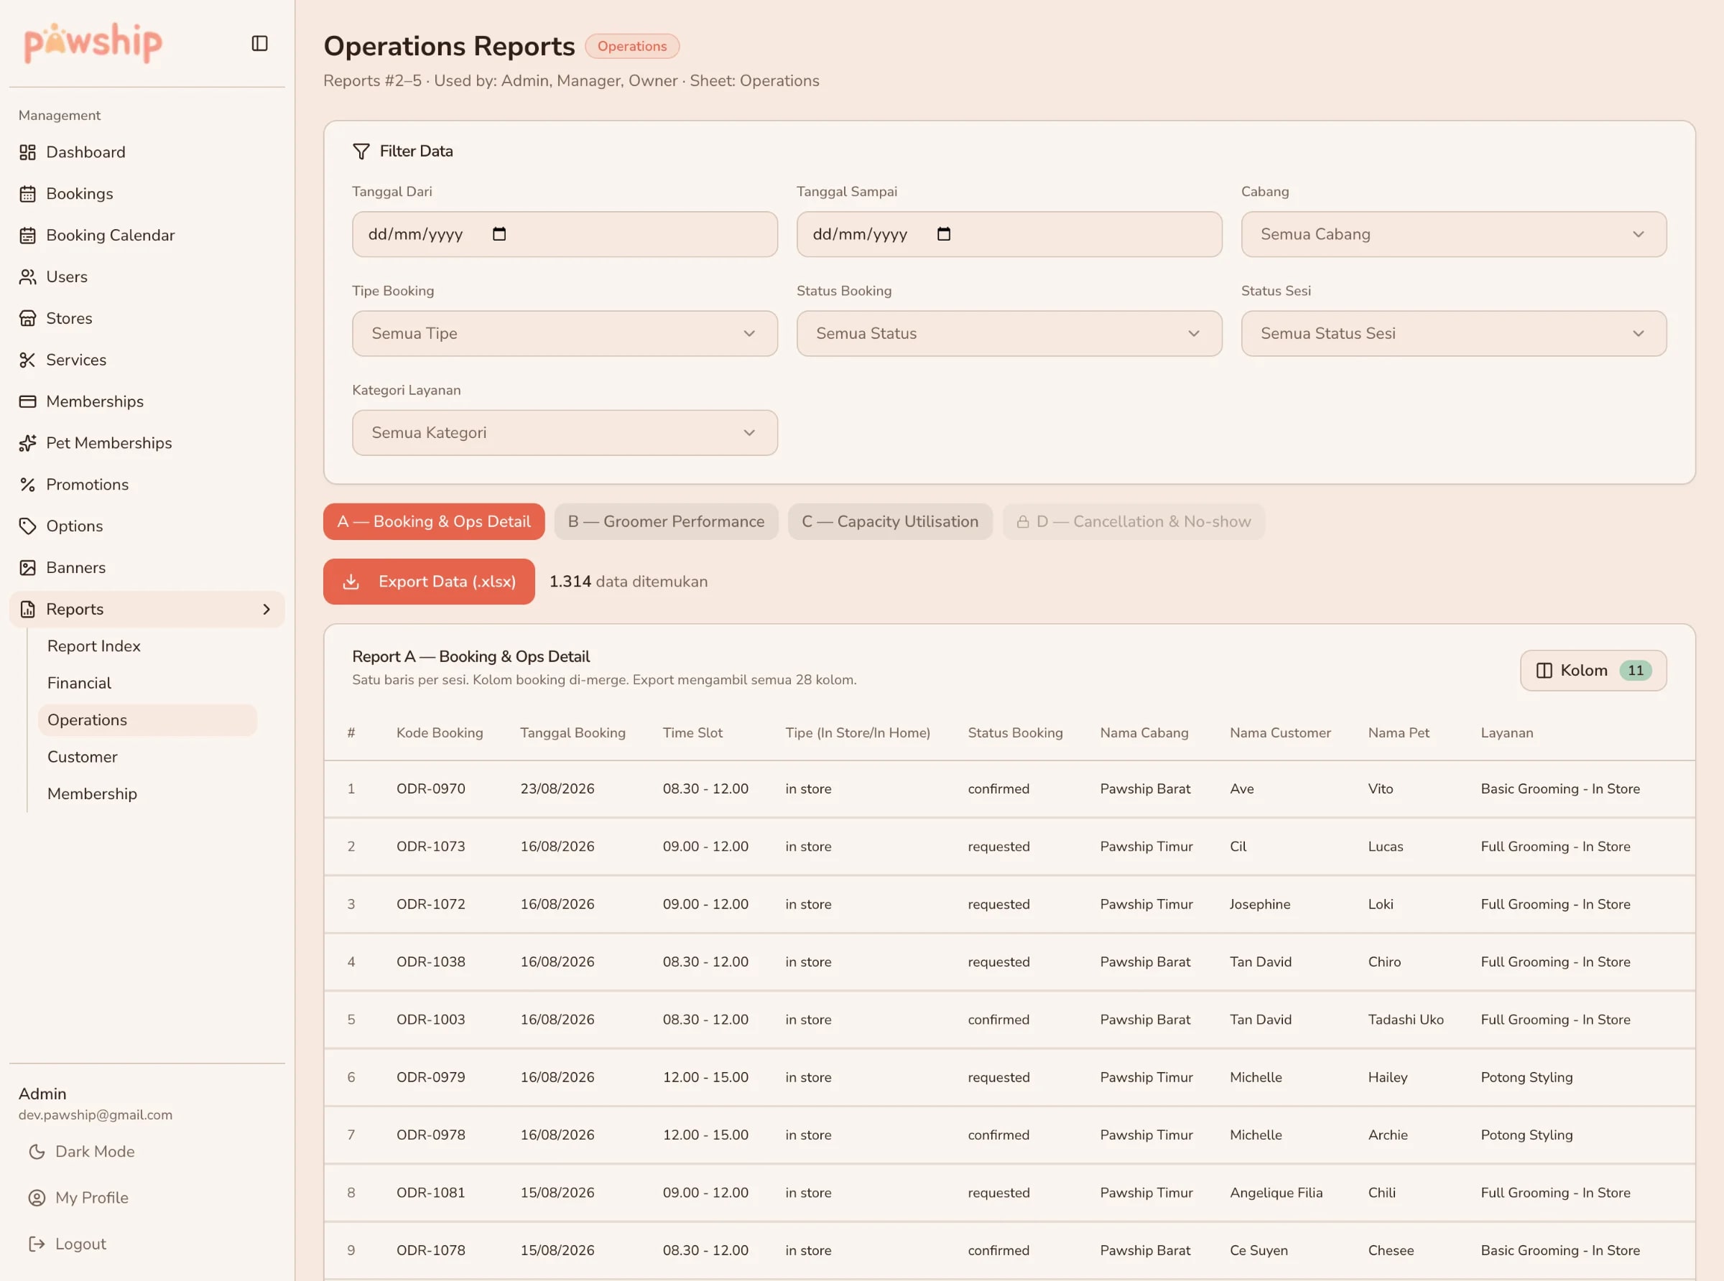
Task: Go to Dashboard page
Action: [x=147, y=152]
